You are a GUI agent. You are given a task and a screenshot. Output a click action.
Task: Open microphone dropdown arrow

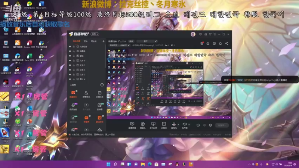coord(178,125)
